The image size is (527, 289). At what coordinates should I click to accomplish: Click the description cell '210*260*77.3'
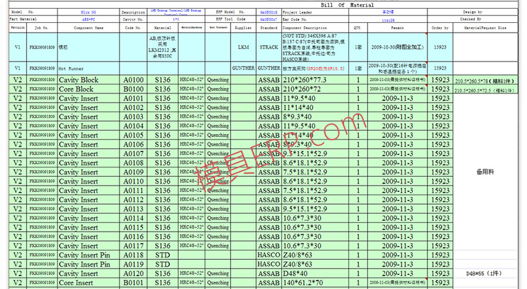coord(304,80)
